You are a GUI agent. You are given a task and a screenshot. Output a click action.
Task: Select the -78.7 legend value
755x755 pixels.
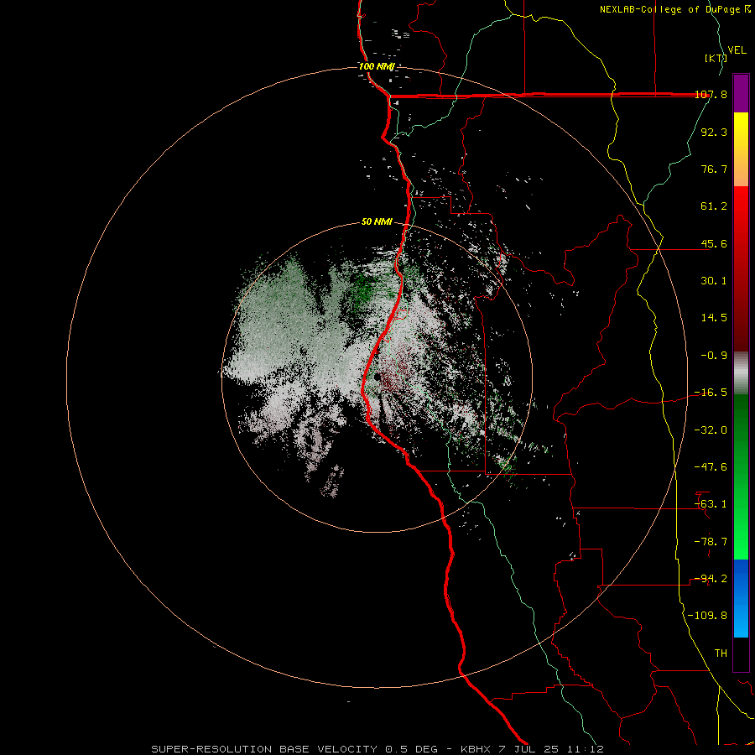coord(711,542)
